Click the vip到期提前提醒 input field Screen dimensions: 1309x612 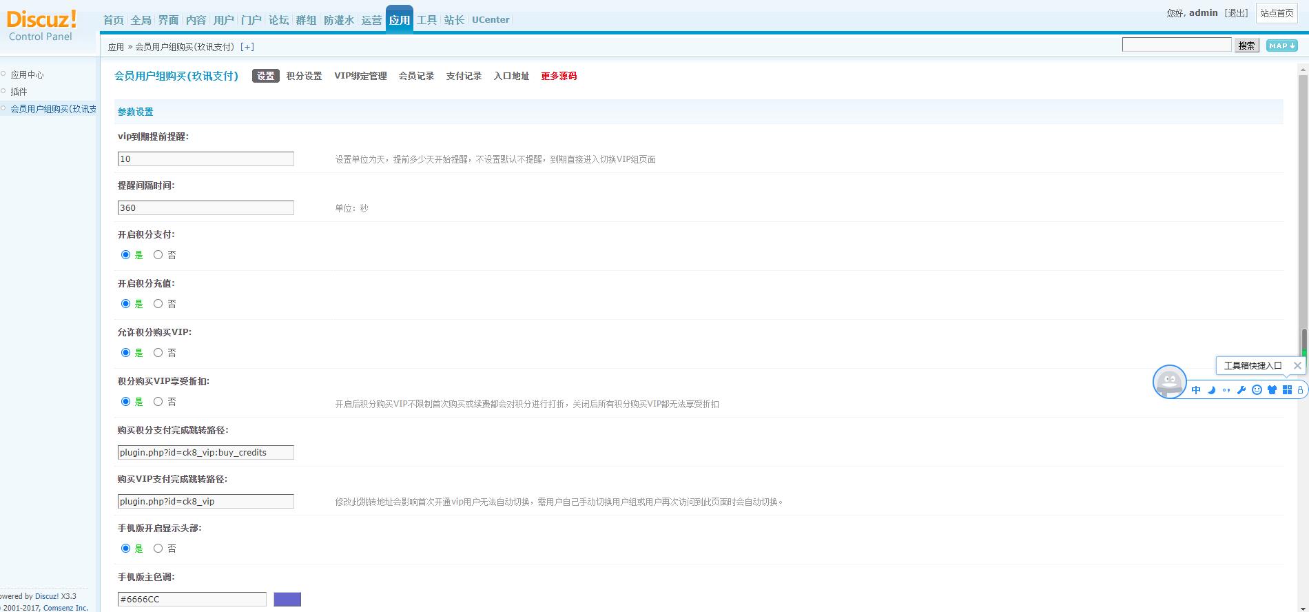[205, 159]
